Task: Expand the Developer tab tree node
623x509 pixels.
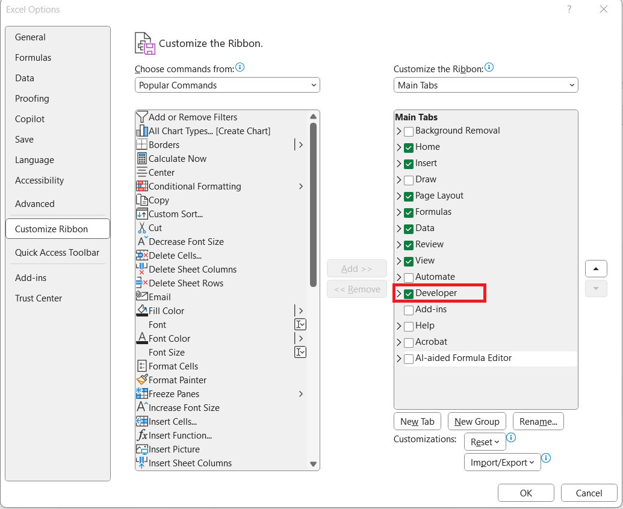Action: [x=399, y=294]
